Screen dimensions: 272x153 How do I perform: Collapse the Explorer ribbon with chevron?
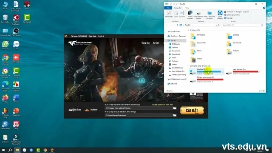tap(261, 8)
